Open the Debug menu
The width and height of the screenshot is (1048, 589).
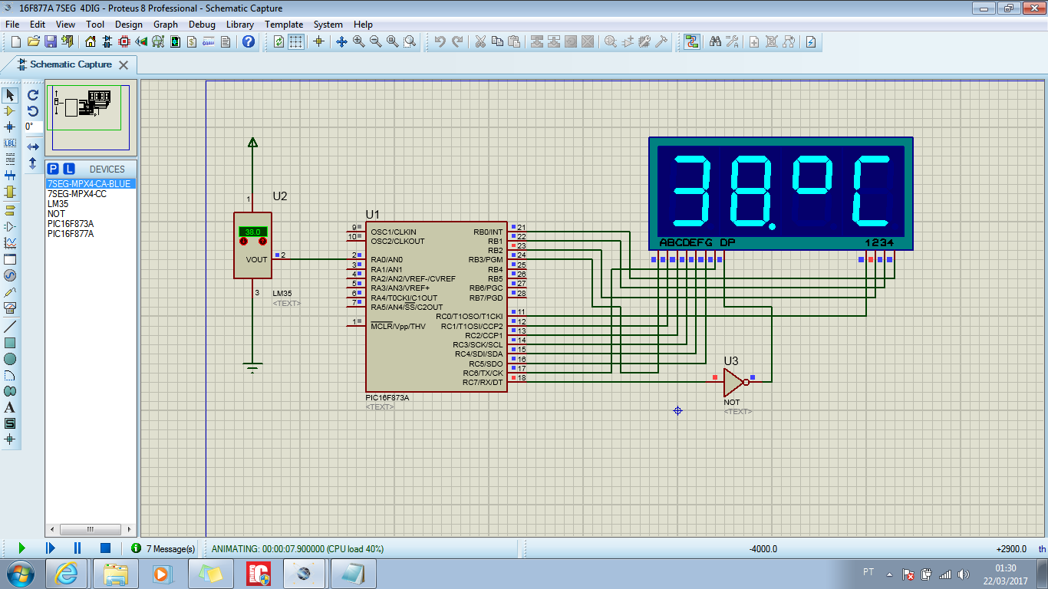[202, 25]
